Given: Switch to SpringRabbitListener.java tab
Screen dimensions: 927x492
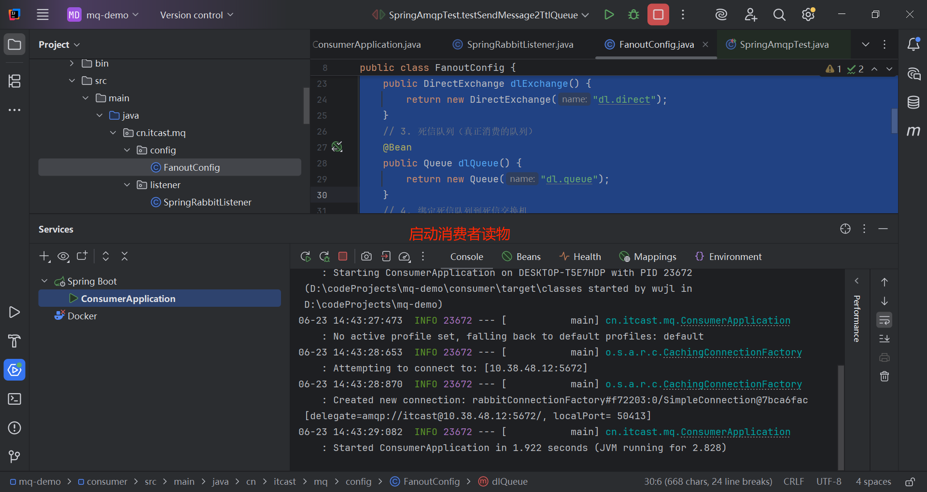Looking at the screenshot, I should pyautogui.click(x=513, y=44).
